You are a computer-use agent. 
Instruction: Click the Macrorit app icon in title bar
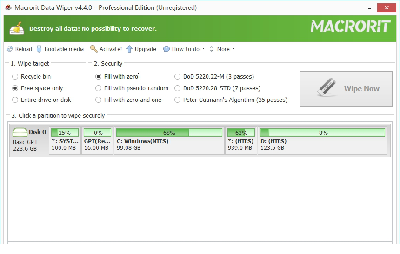coord(8,7)
